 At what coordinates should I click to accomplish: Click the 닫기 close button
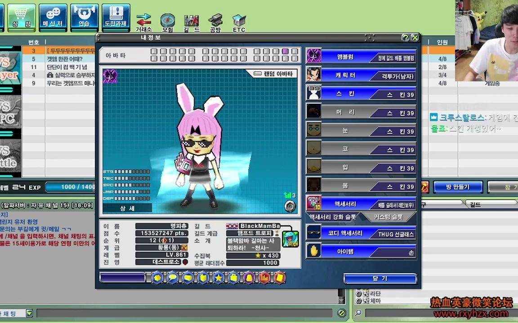(380, 279)
